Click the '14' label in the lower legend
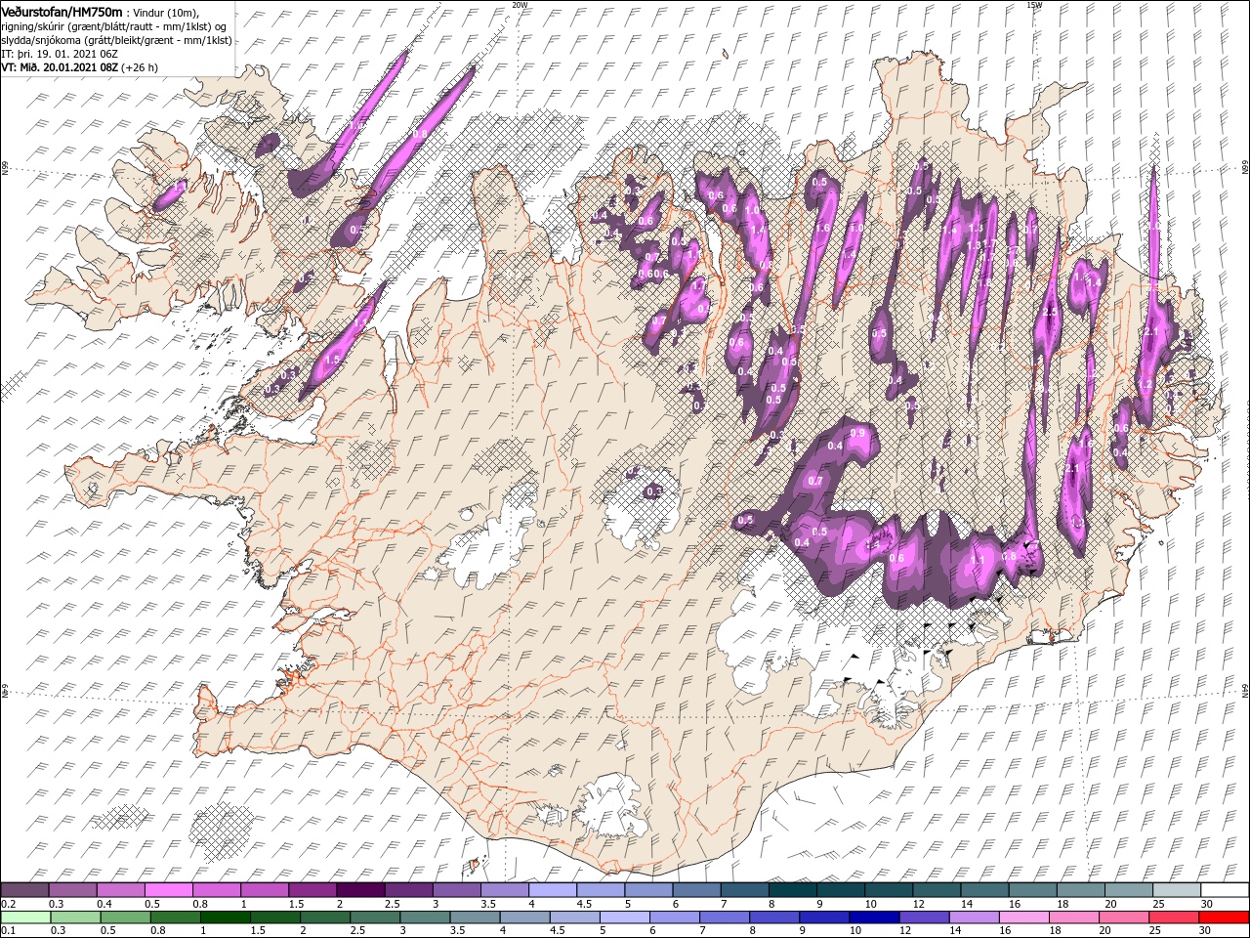 point(955,931)
